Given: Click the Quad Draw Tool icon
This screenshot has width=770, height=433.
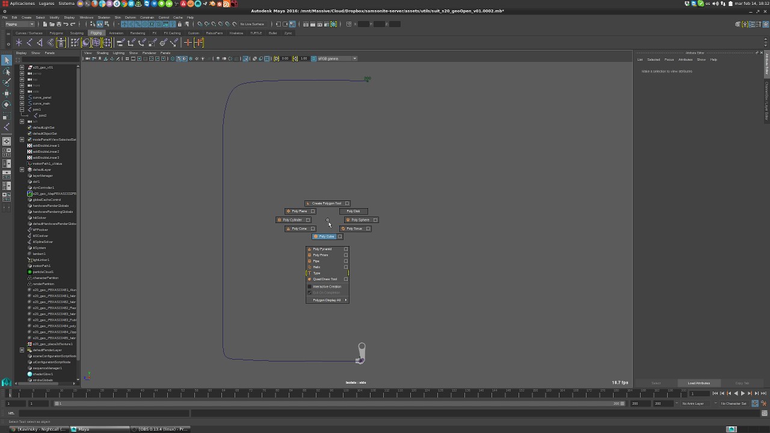Looking at the screenshot, I should [x=309, y=279].
